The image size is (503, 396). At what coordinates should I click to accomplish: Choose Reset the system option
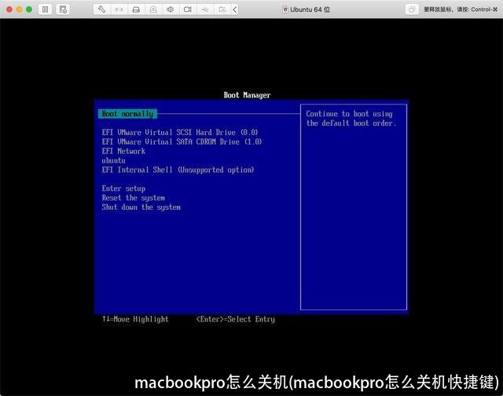[x=134, y=198]
